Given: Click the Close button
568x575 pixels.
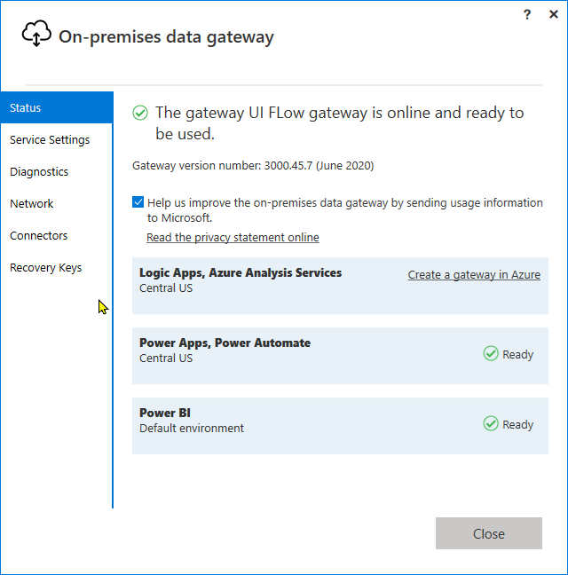Looking at the screenshot, I should [489, 533].
